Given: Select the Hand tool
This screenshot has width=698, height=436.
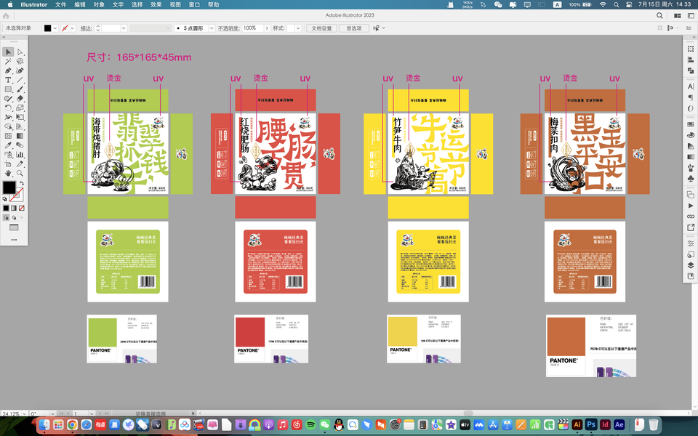Looking at the screenshot, I should click(8, 174).
